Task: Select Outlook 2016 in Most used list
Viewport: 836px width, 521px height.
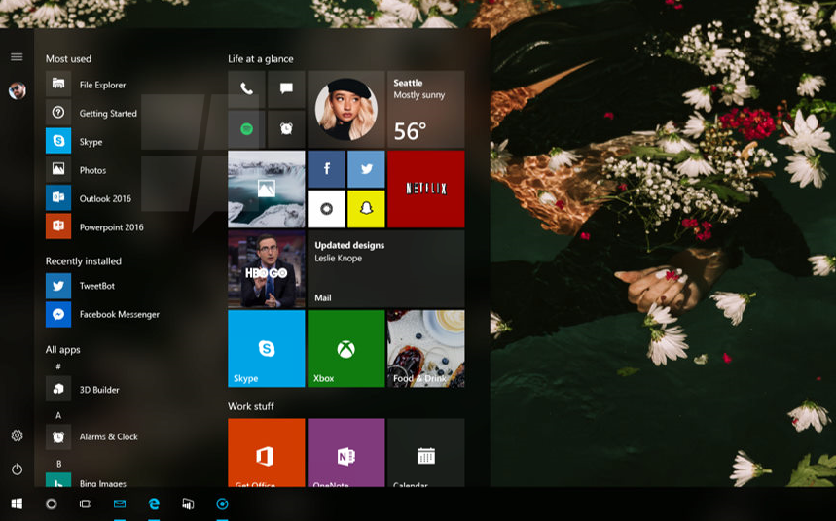Action: click(104, 198)
